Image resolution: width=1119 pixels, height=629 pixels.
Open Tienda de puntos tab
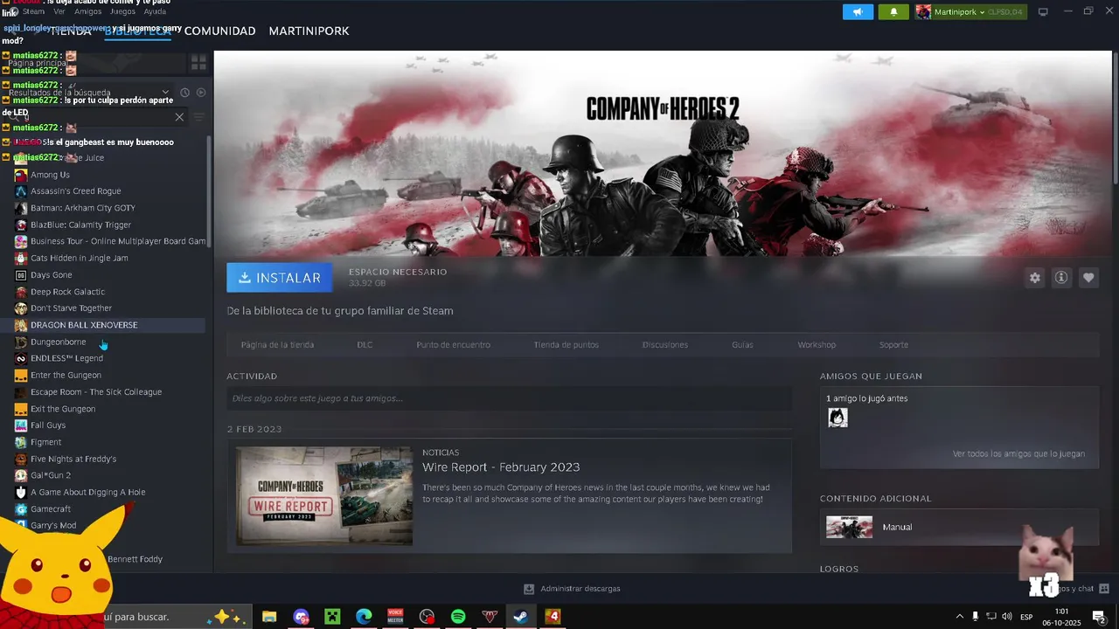[566, 345]
